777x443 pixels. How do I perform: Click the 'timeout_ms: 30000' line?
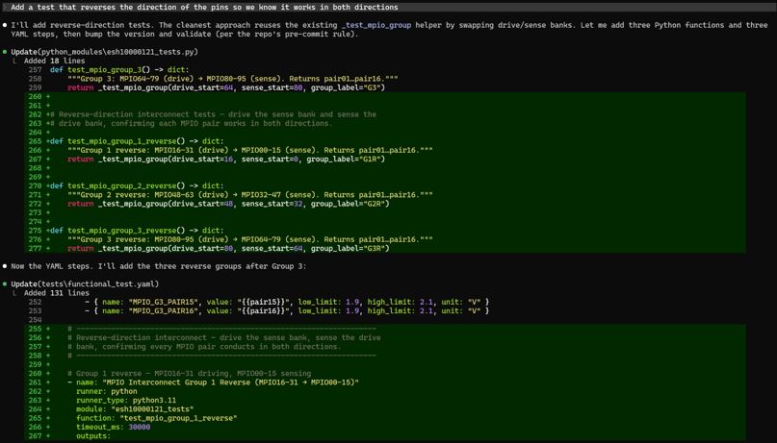tap(113, 427)
